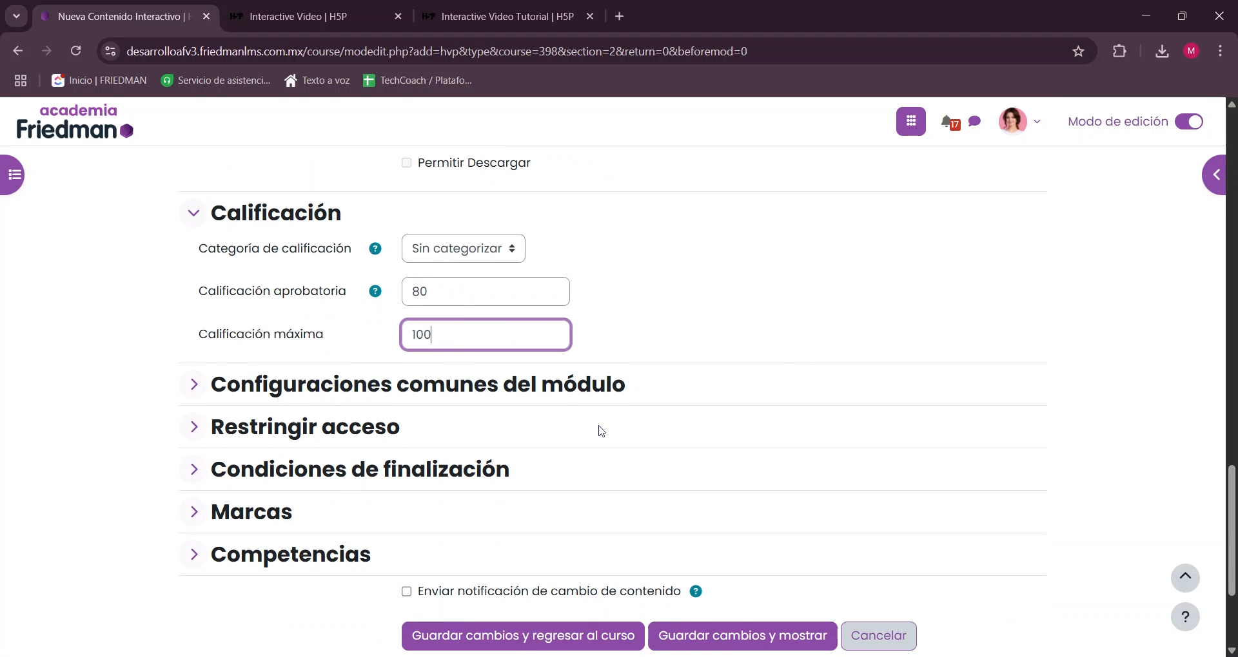Close the Interactive Video Tutorial tab

coord(590,17)
